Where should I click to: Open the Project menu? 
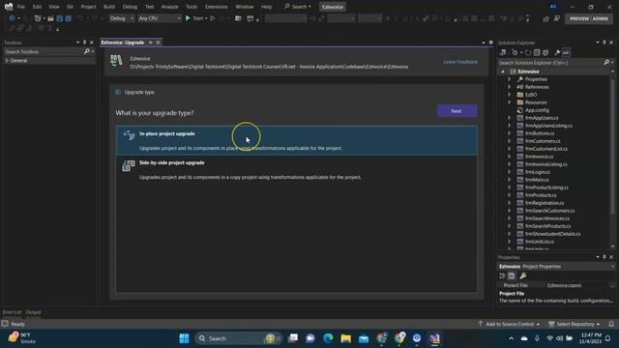[88, 7]
